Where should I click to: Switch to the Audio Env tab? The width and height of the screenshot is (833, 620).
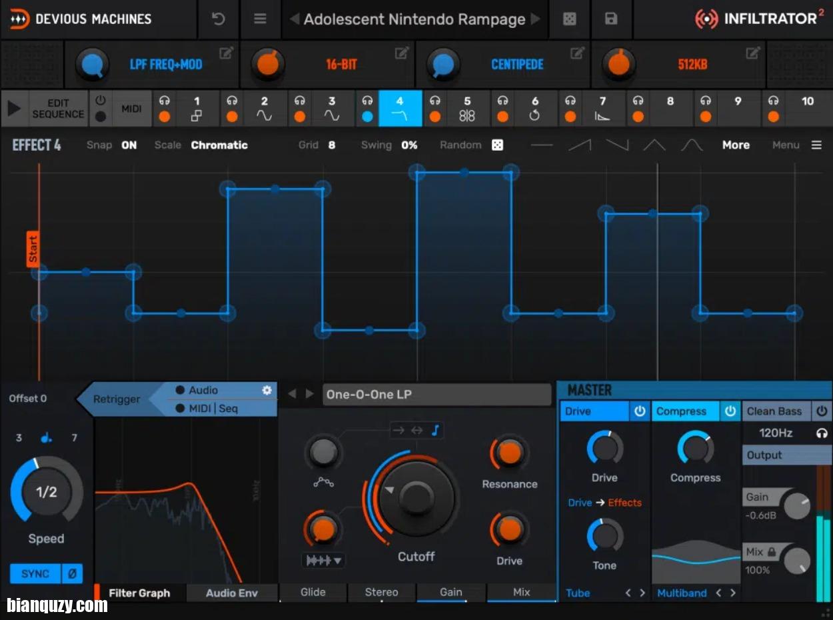tap(232, 593)
